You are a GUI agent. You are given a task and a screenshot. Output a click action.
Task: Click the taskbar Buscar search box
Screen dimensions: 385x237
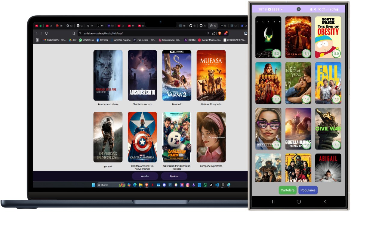(111, 185)
